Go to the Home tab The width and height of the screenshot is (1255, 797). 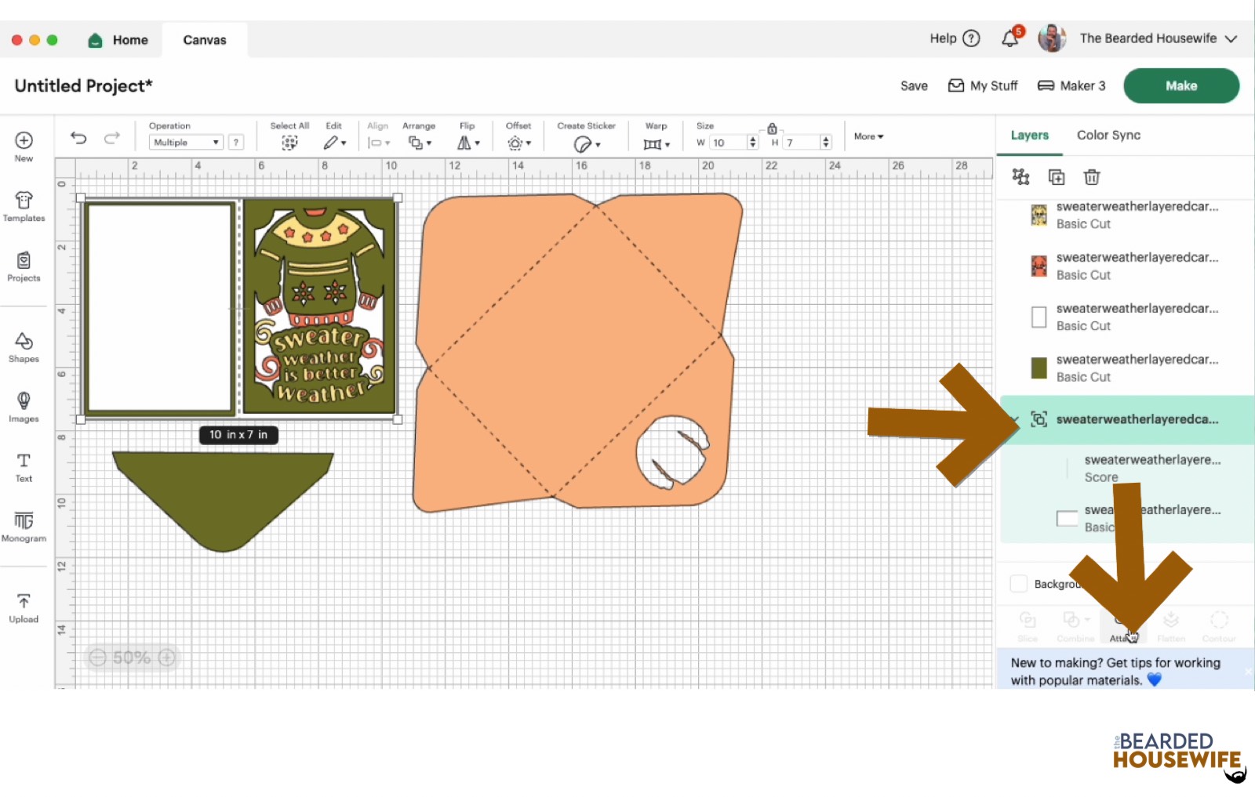(118, 40)
